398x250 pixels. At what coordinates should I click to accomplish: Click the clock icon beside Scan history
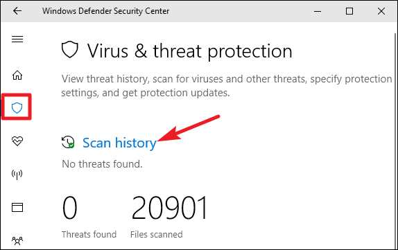(68, 142)
